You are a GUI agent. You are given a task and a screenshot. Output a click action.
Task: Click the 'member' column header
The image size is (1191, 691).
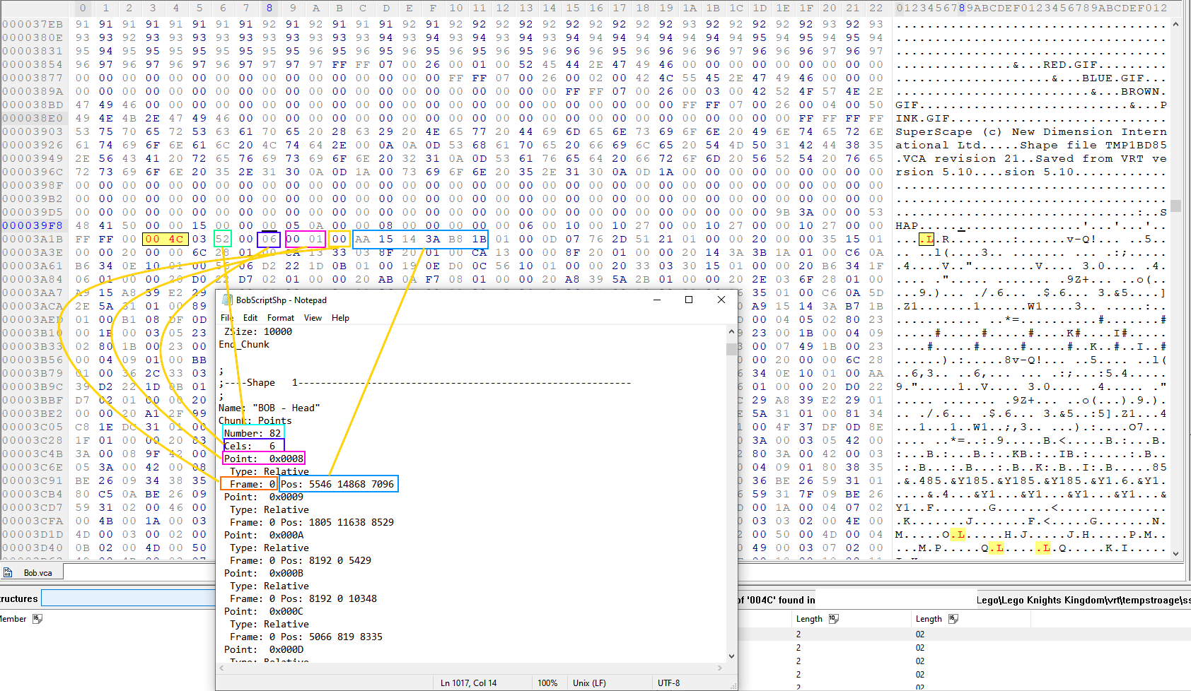[x=13, y=619]
